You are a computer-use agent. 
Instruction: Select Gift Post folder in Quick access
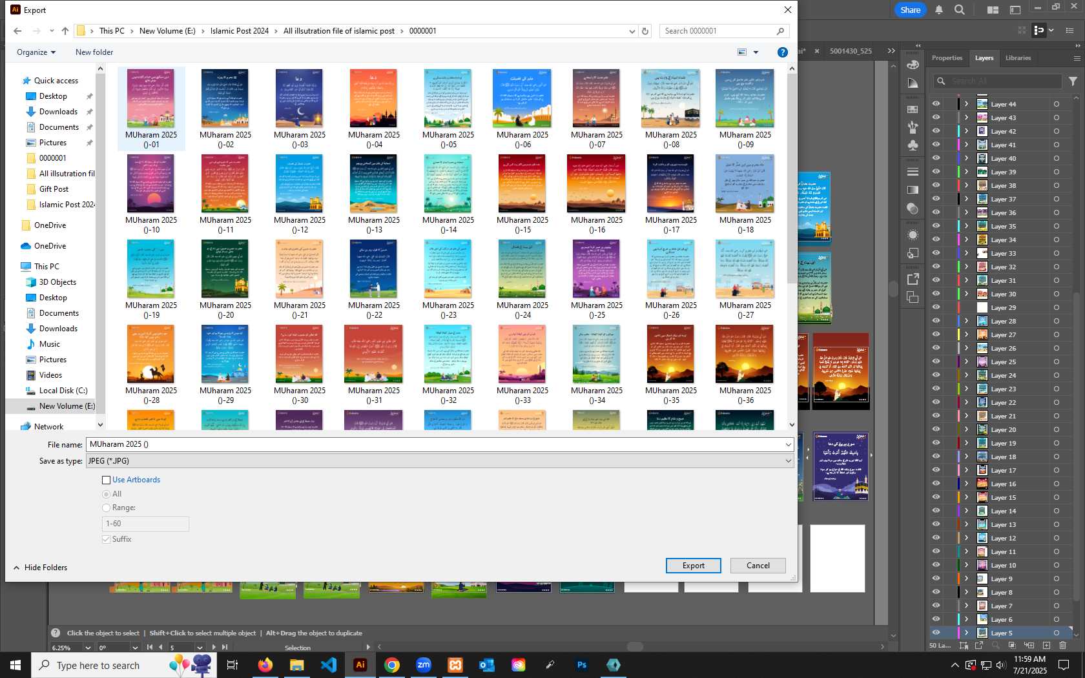click(54, 189)
